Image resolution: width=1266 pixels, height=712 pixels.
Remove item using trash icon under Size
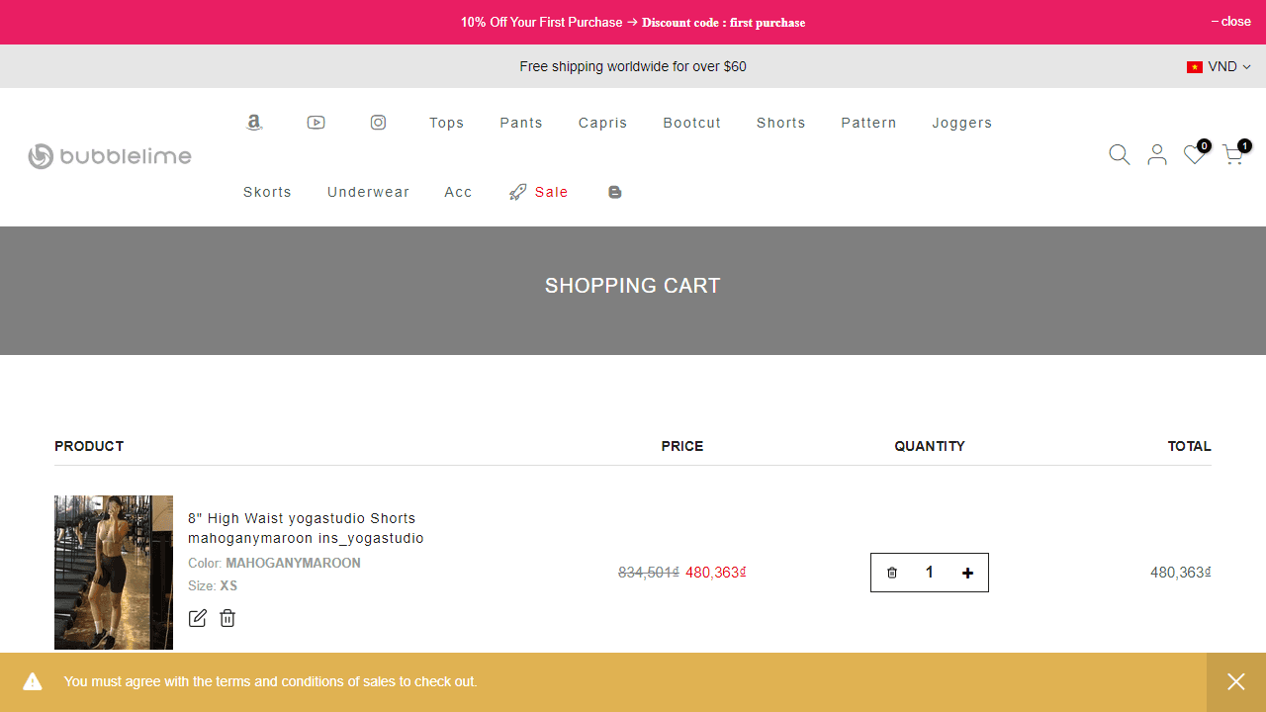pos(227,618)
